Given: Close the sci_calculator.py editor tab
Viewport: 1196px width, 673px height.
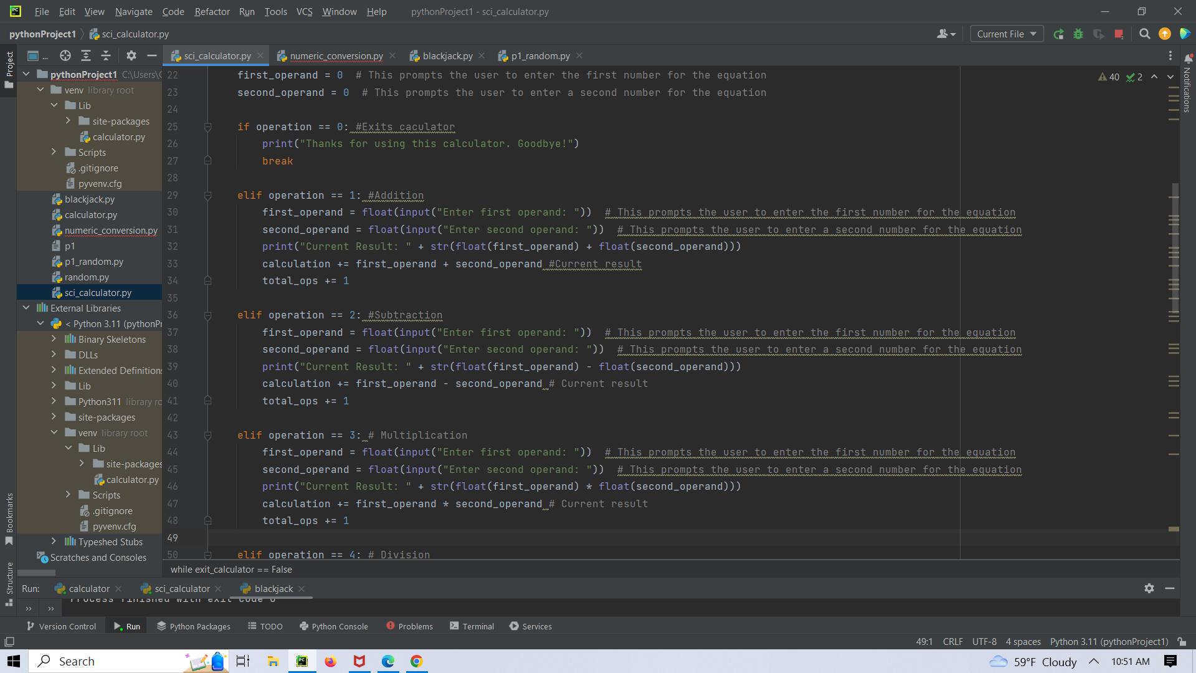Looking at the screenshot, I should 260,55.
